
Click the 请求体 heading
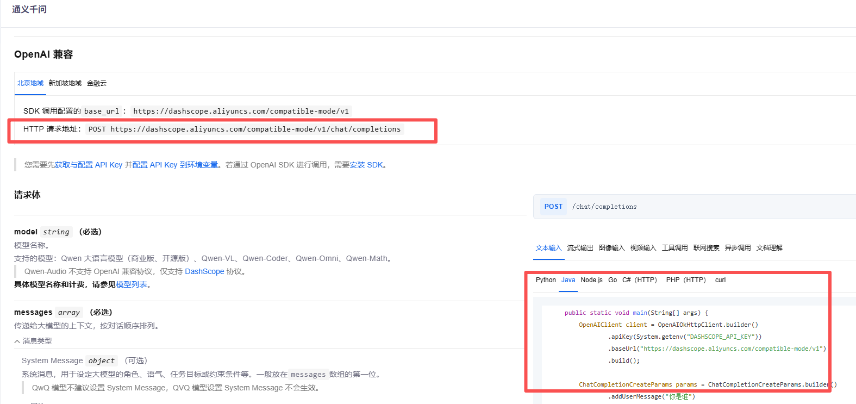(27, 195)
